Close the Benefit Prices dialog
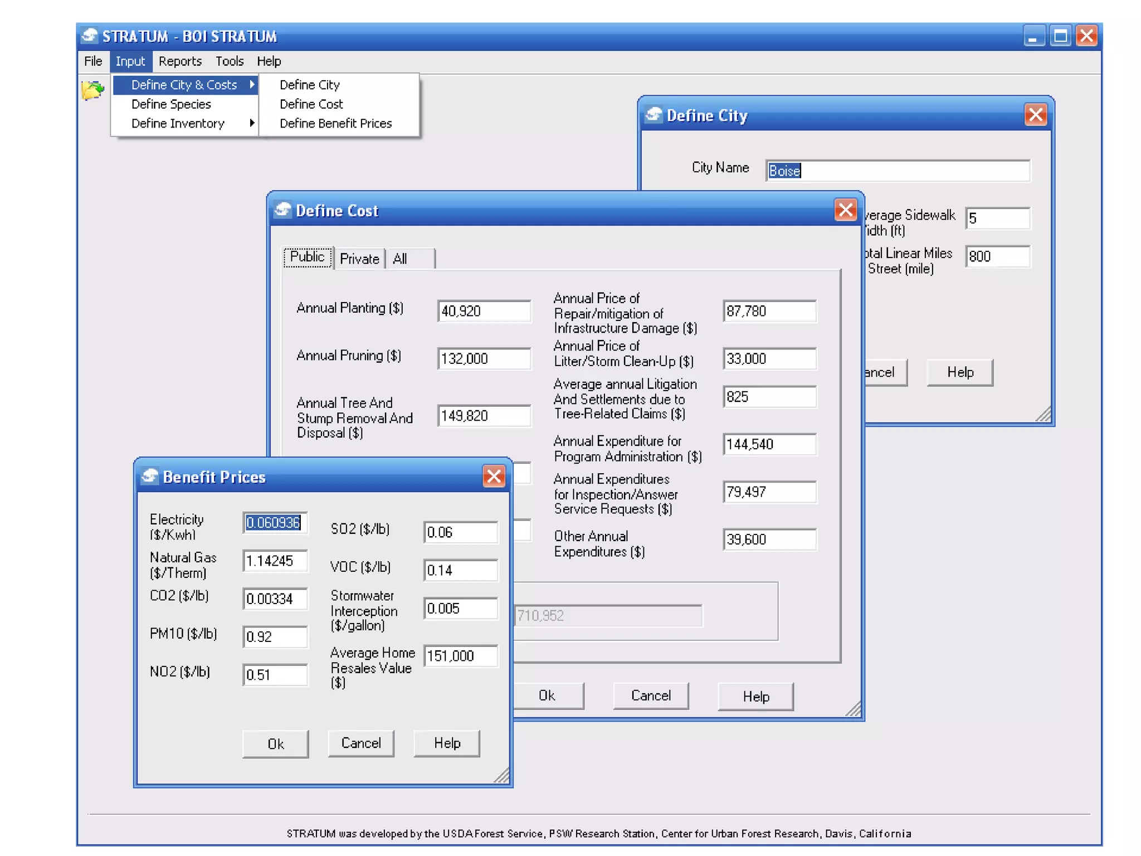The image size is (1141, 856). point(494,476)
